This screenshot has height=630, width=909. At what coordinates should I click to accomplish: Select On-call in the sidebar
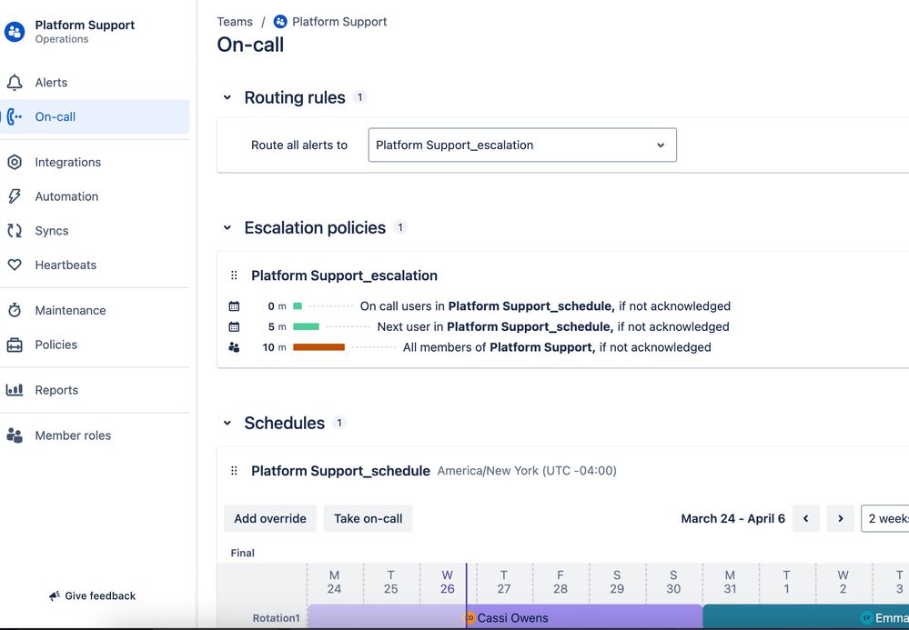pyautogui.click(x=95, y=116)
